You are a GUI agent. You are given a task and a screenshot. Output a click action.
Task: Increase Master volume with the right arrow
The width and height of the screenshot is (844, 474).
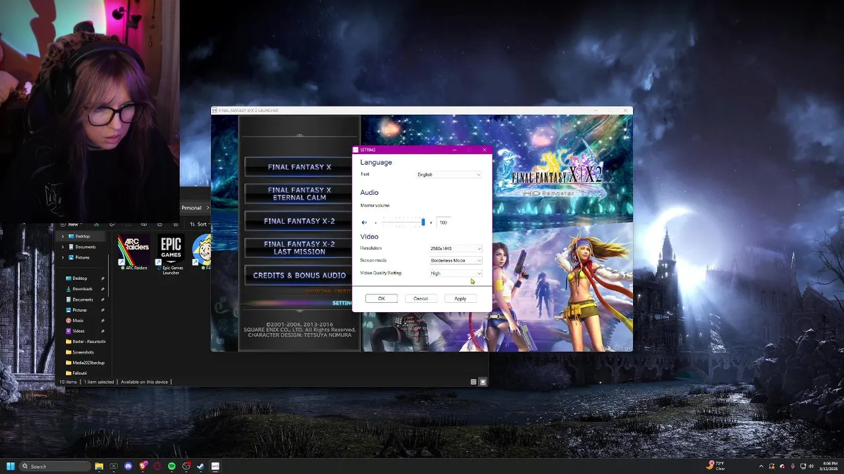click(x=431, y=223)
